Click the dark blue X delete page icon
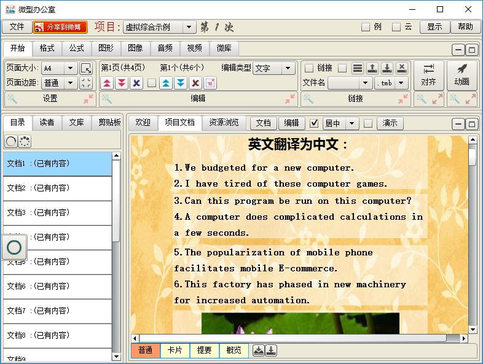The height and width of the screenshot is (364, 483). pos(136,83)
